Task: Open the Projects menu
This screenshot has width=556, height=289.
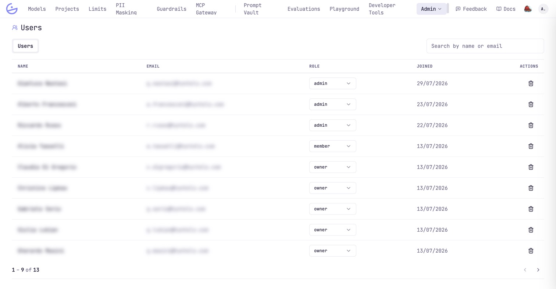Action: point(67,9)
